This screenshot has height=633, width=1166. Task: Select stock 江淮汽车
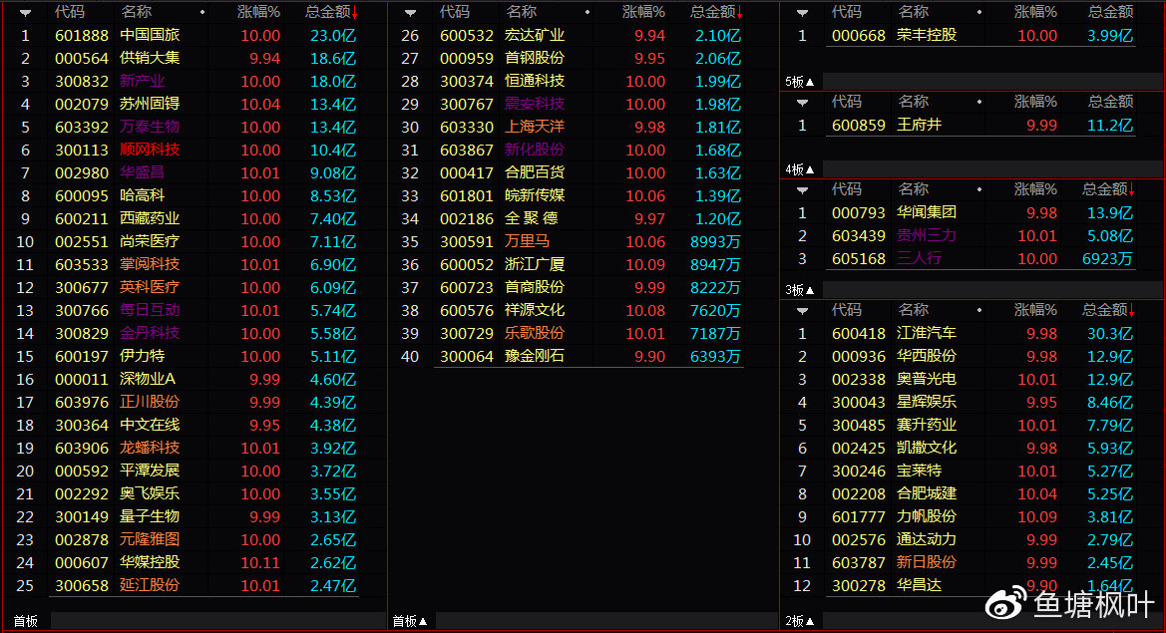point(927,334)
